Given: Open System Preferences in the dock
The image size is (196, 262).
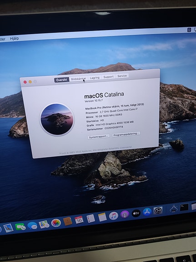Looking at the screenshot, I should point(158,211).
